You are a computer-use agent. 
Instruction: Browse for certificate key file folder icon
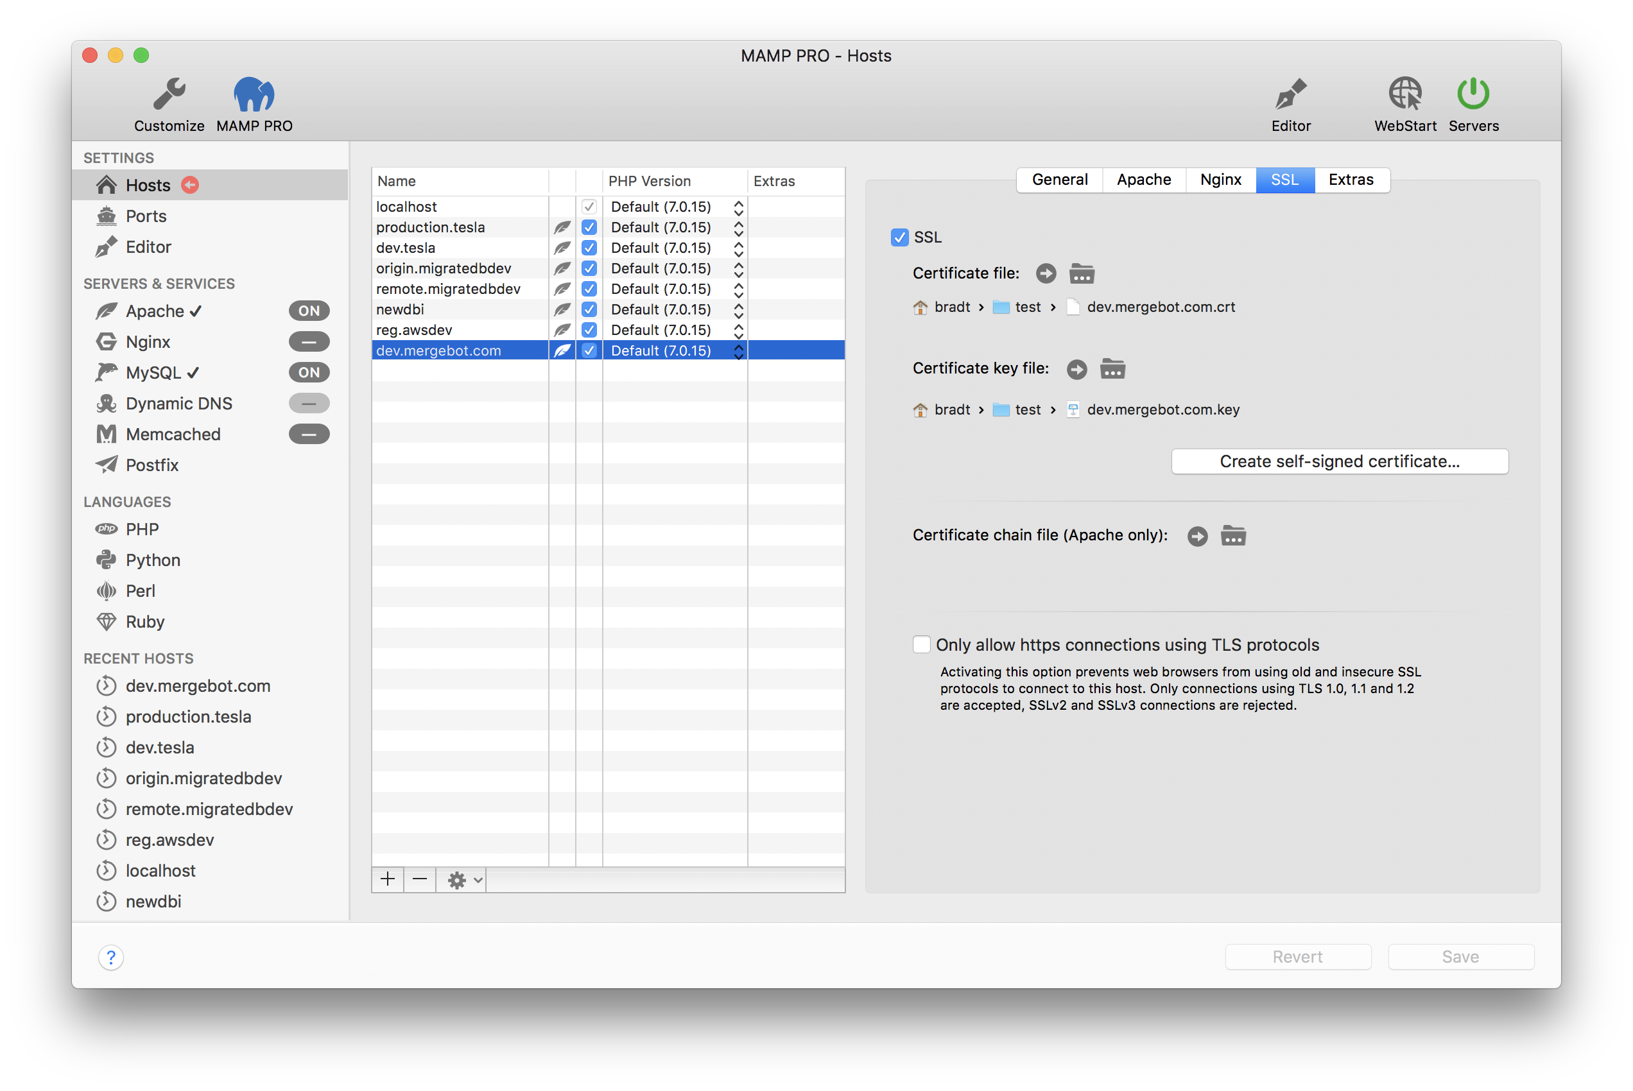[x=1112, y=369]
